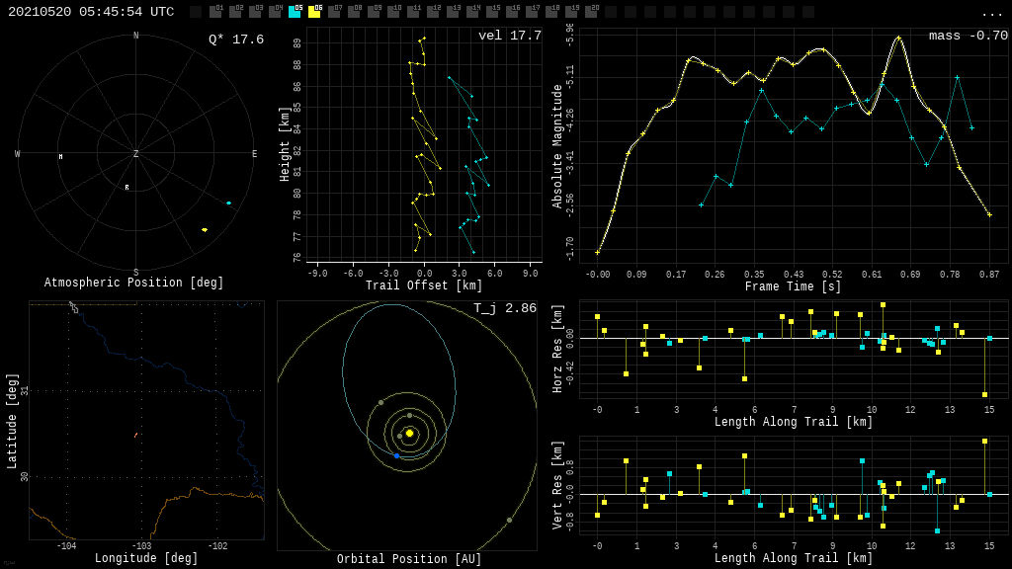Click the cyan meteor marker on the sky plot
1012x569 pixels.
coord(228,203)
